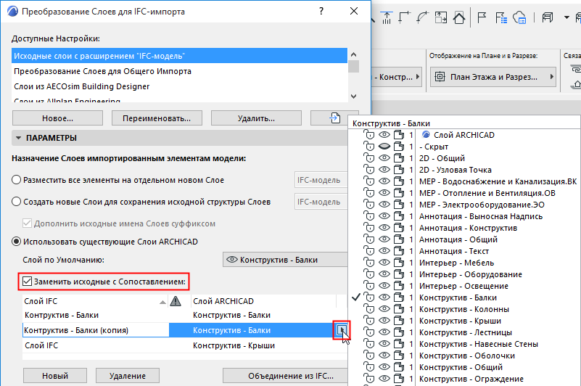581x386 pixels.
Task: Click the lock icon for MEP - Электрооборудование.ЭО
Action: point(369,205)
